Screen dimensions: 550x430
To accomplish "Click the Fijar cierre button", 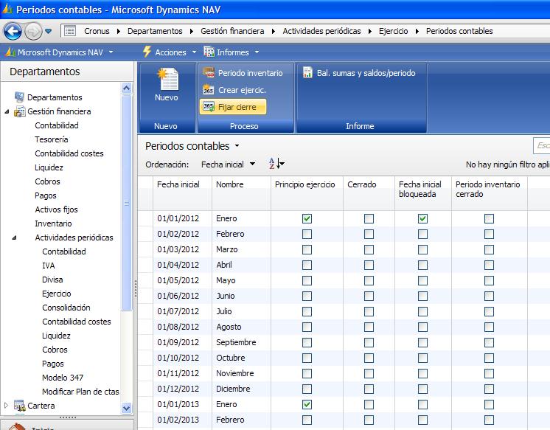I will (233, 107).
